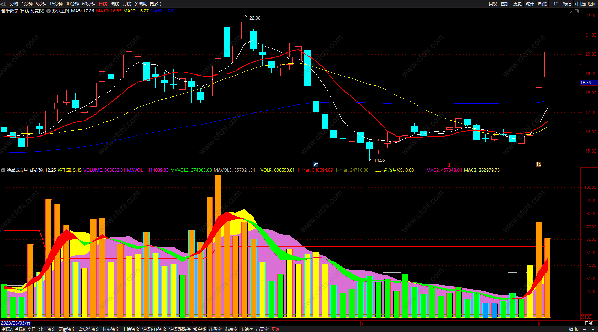Select the 5分钟 period

click(x=41, y=4)
